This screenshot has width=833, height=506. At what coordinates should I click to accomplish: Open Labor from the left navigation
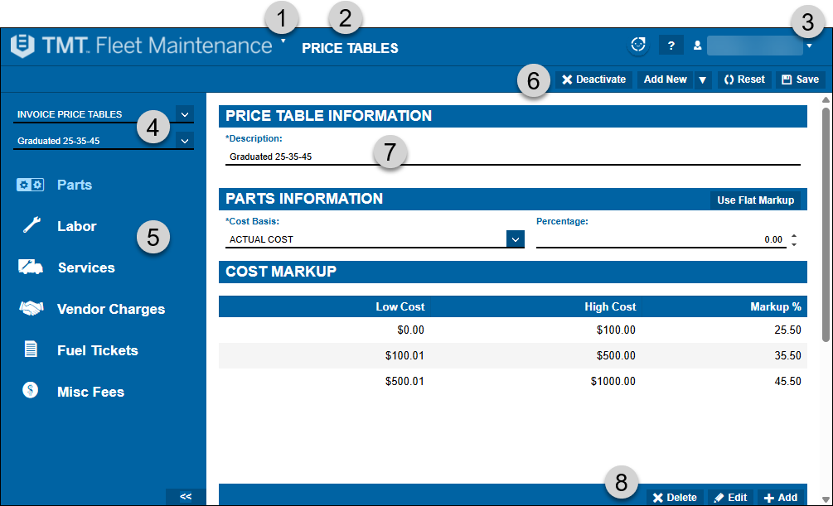[x=30, y=226]
